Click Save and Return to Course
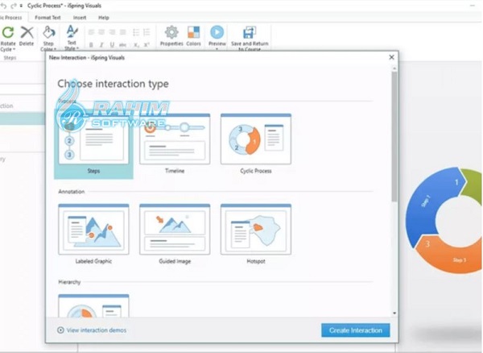483x353 pixels. click(x=250, y=38)
